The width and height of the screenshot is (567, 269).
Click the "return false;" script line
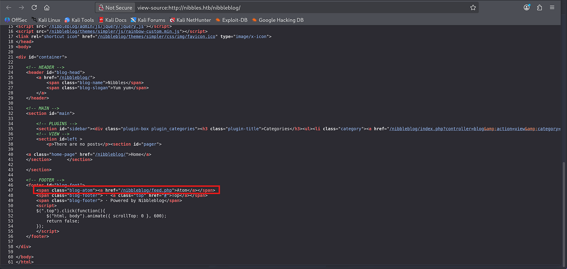(x=63, y=221)
